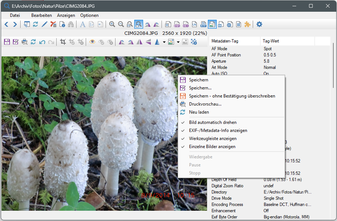Click the RTF view icon
Viewport: 337px width, 221px height.
tap(203, 25)
